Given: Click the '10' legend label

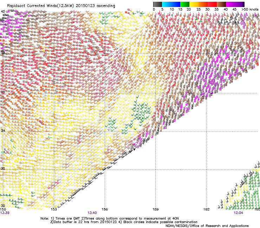Looking at the screenshot, I should [x=172, y=9].
